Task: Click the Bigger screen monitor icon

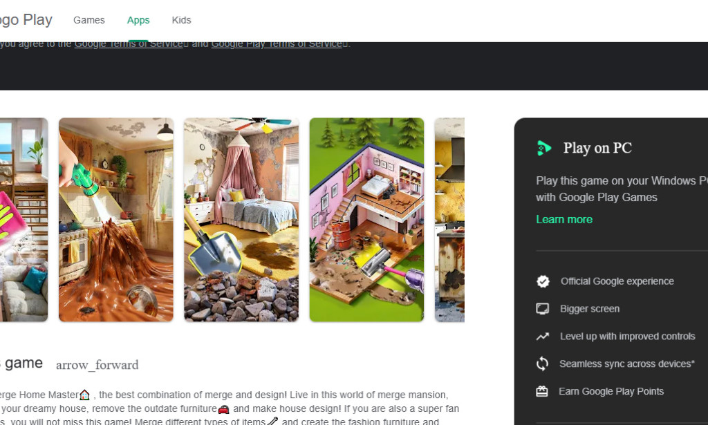Action: tap(542, 309)
